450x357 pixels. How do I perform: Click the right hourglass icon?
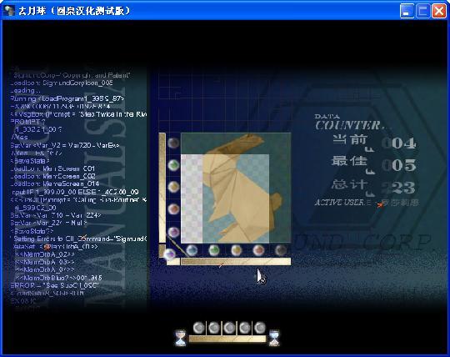click(x=274, y=338)
